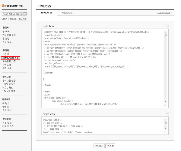Click the 플러그인 section heading
This screenshot has width=181, height=151.
6,77
